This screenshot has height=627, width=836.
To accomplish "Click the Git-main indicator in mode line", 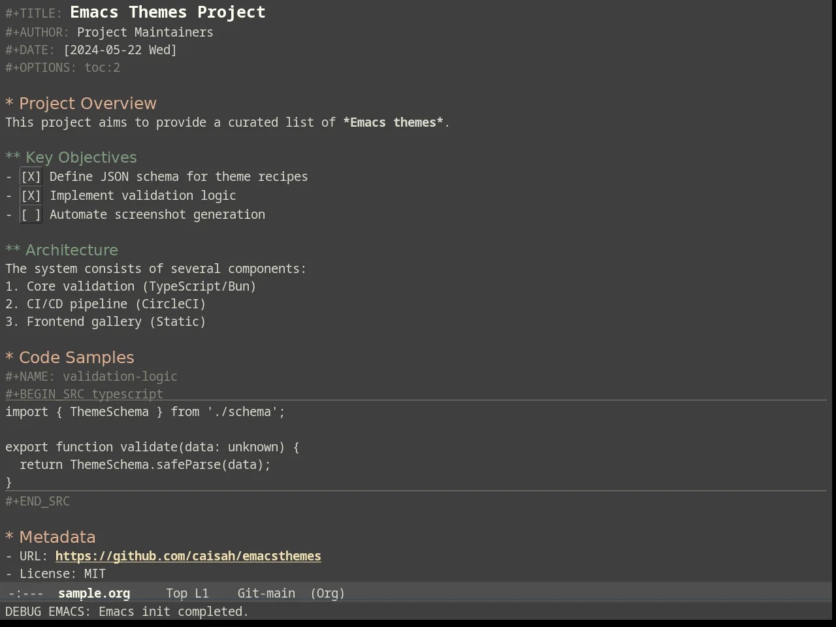I will (266, 593).
